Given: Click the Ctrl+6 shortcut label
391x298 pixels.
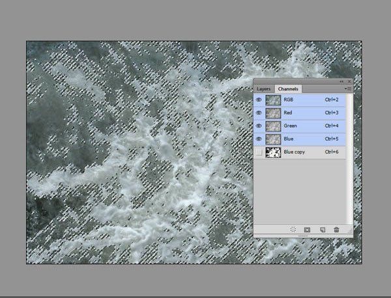Looking at the screenshot, I should pyautogui.click(x=332, y=152).
